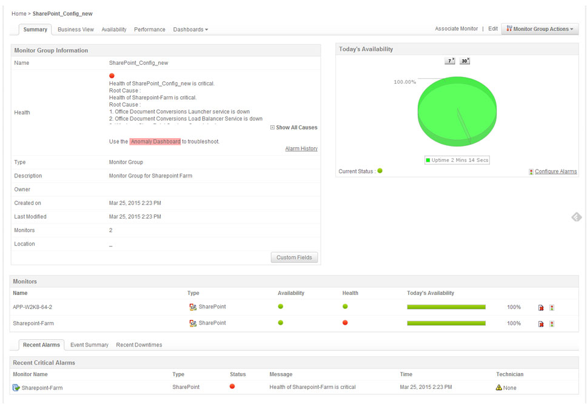Click the feedback icon on the right edge
Image resolution: width=587 pixels, height=404 pixels.
click(x=576, y=217)
